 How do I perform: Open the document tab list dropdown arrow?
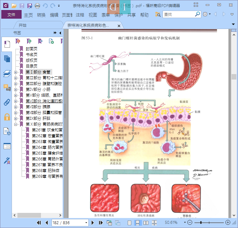pyautogui.click(x=233, y=24)
